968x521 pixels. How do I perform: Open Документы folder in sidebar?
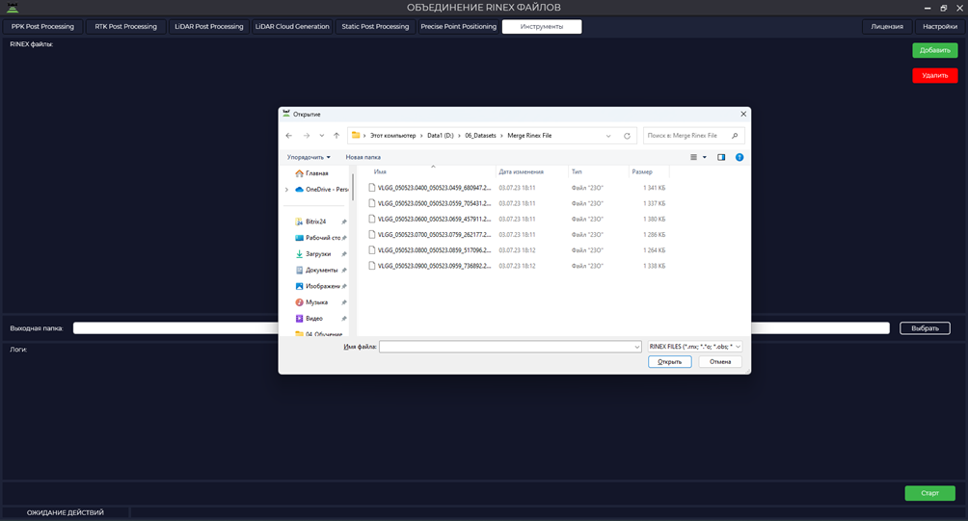click(316, 270)
